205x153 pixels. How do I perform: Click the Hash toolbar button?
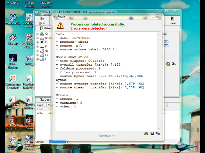tap(42, 21)
